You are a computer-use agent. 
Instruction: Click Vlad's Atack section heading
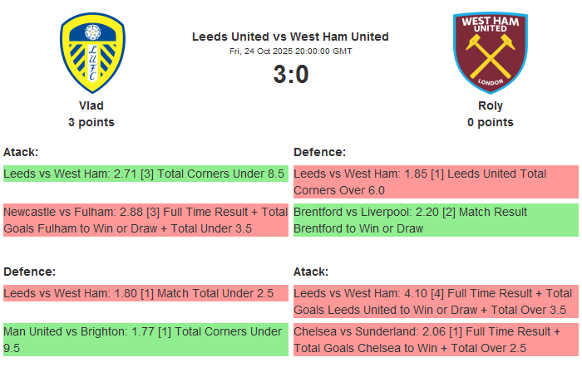coord(21,152)
